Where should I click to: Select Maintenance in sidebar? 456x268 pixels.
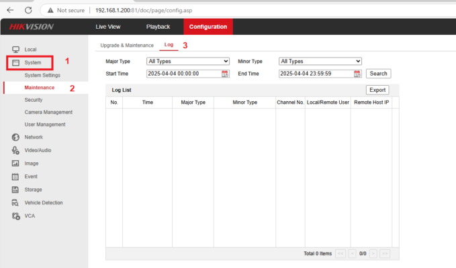point(40,88)
